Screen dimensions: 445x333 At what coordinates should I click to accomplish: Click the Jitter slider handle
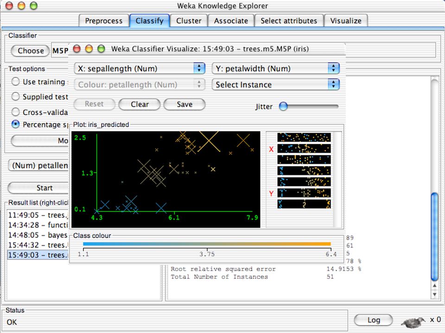pyautogui.click(x=283, y=106)
